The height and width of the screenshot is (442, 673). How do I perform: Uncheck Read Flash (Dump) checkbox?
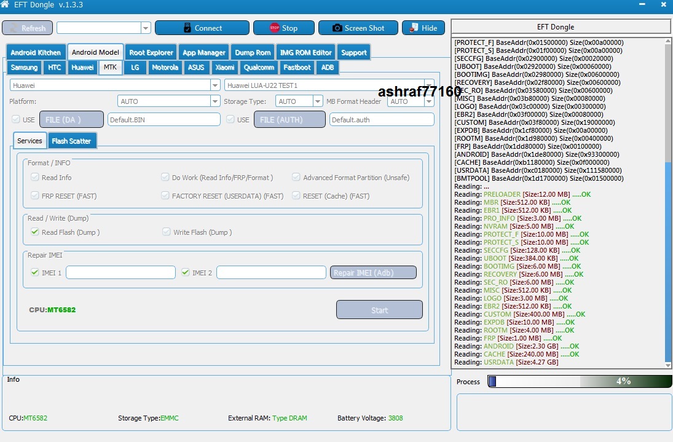(x=35, y=232)
